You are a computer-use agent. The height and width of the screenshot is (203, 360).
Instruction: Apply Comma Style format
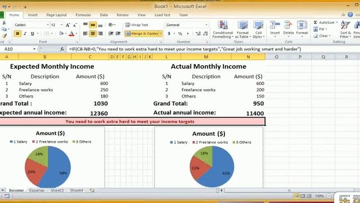pyautogui.click(x=187, y=34)
